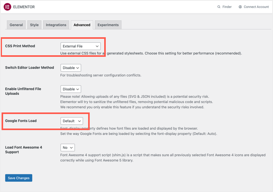Open the Experiments tab
The width and height of the screenshot is (273, 192).
pyautogui.click(x=108, y=25)
